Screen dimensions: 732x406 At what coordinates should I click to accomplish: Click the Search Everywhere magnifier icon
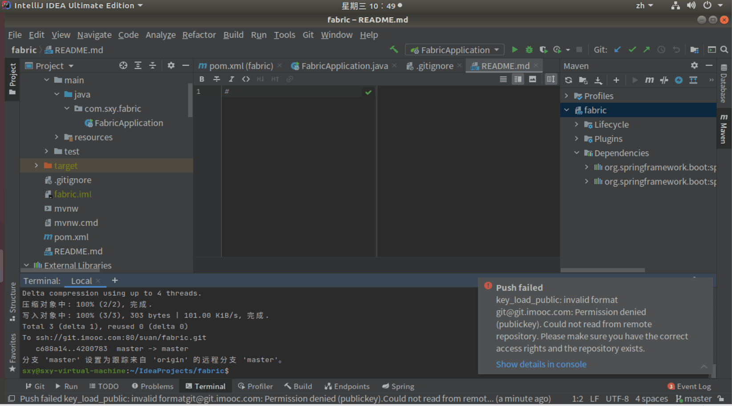coord(724,49)
